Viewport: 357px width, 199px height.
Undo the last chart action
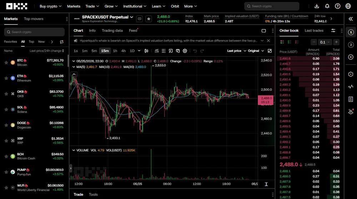tap(195, 51)
